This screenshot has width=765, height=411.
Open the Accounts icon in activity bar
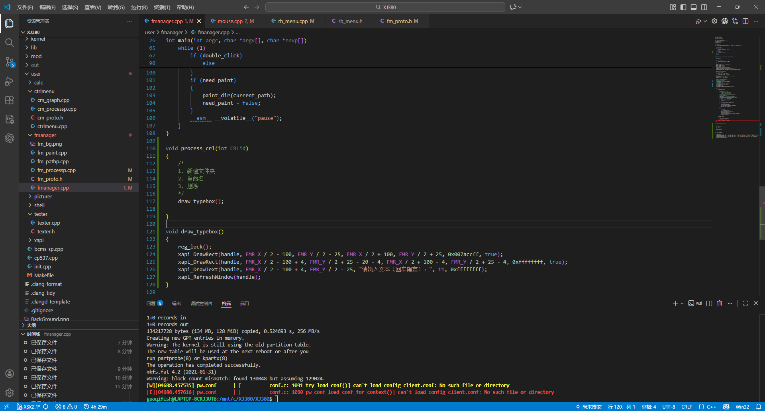tap(10, 374)
